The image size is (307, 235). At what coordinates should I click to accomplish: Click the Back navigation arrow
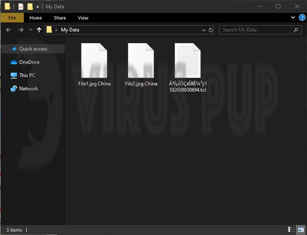[x=8, y=30]
